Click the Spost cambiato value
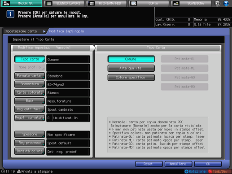Screen dimensions: 232x174 68,109
